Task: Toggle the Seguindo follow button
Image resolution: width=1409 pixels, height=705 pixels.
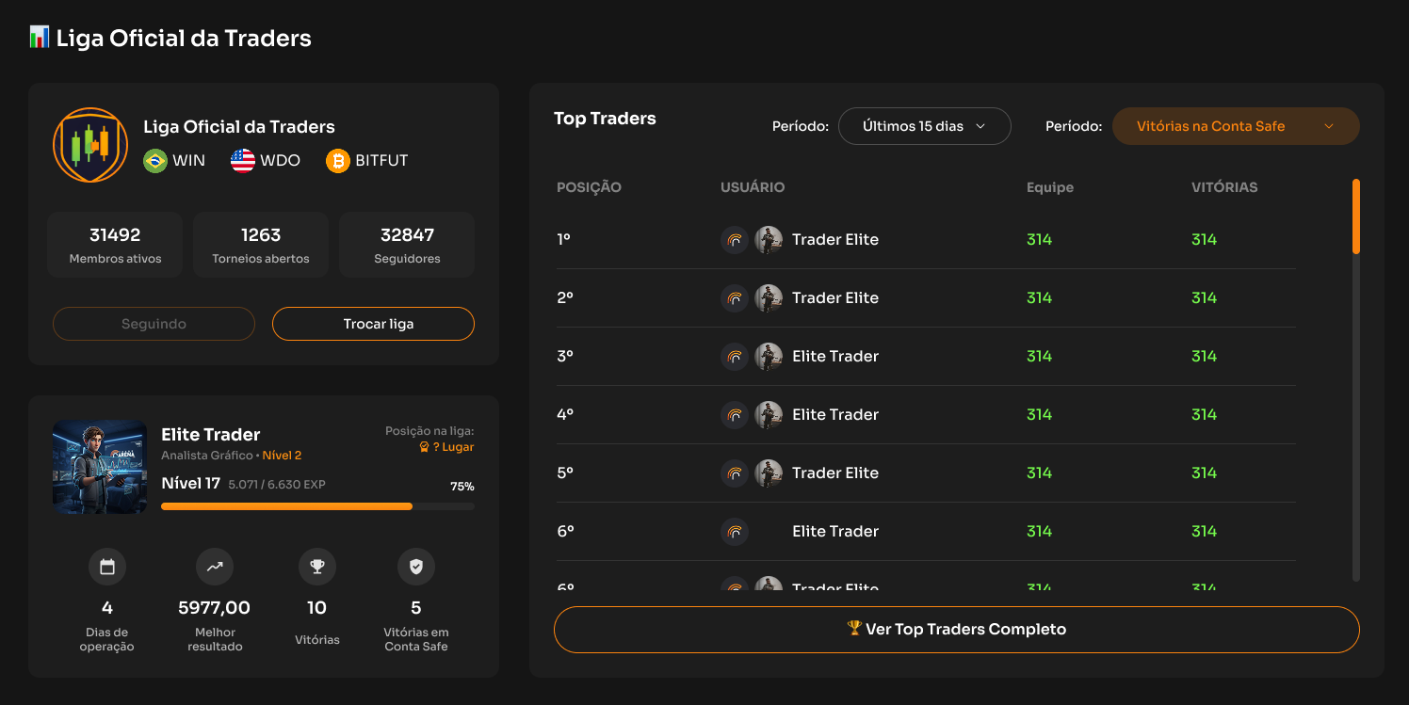Action: point(154,324)
